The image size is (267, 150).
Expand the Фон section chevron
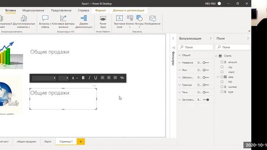tap(179, 70)
